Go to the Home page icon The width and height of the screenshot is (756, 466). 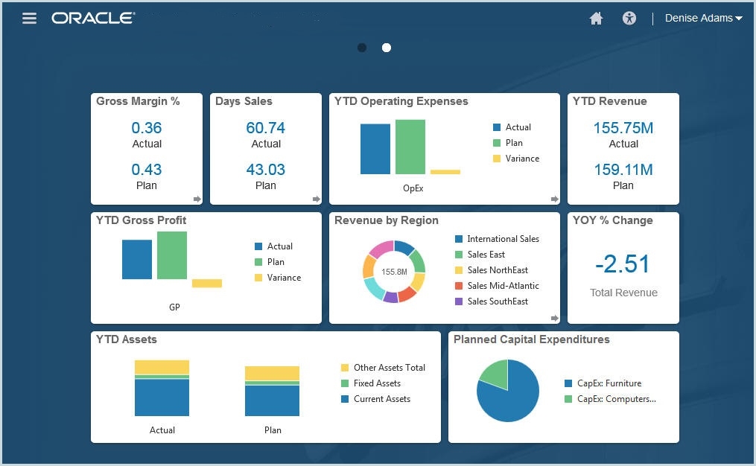596,19
